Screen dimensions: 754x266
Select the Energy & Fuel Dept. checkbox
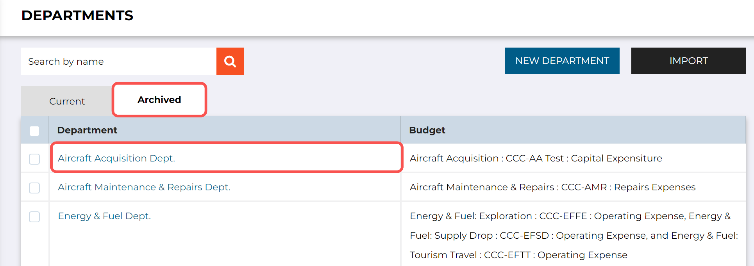[x=34, y=216]
